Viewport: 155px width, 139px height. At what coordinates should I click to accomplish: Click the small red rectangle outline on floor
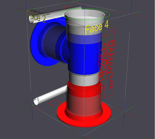55,103
